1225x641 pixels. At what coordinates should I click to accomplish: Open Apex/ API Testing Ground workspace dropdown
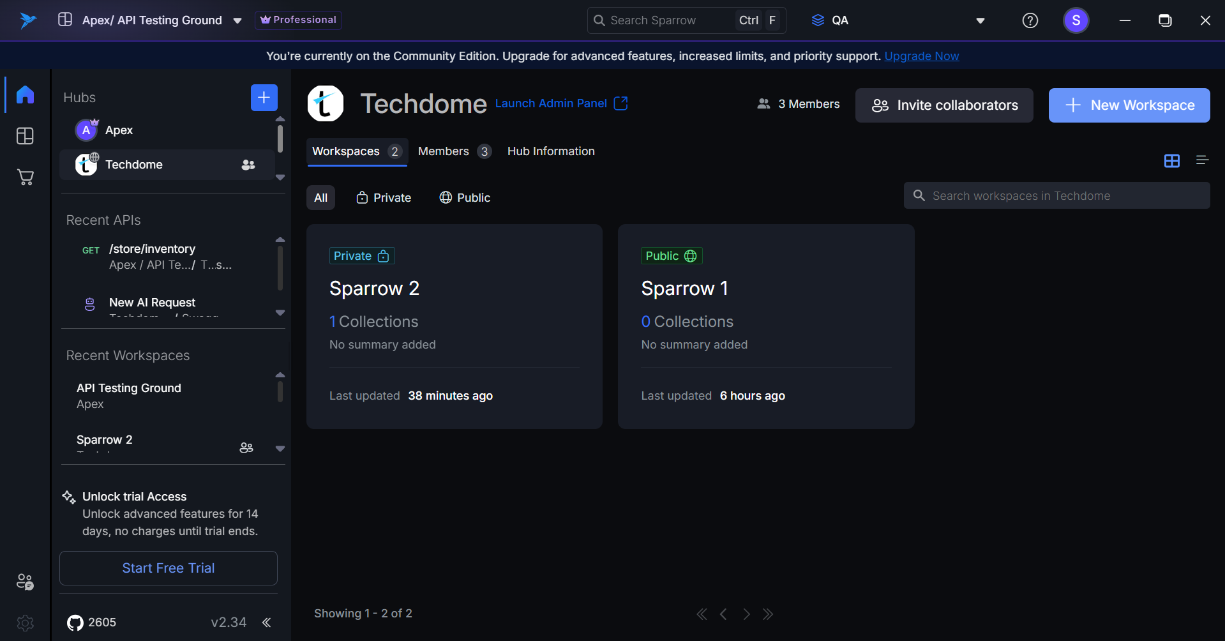[x=237, y=20]
